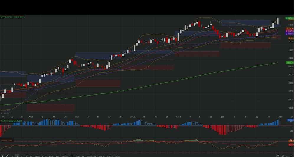
Task: Open the RE symbol shortcut
Action: pyautogui.click(x=83, y=156)
